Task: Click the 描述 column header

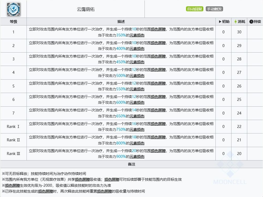Action: click(121, 22)
